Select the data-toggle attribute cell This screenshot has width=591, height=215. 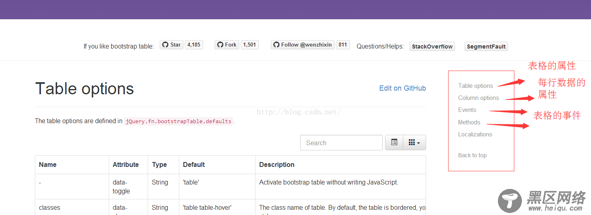point(128,187)
